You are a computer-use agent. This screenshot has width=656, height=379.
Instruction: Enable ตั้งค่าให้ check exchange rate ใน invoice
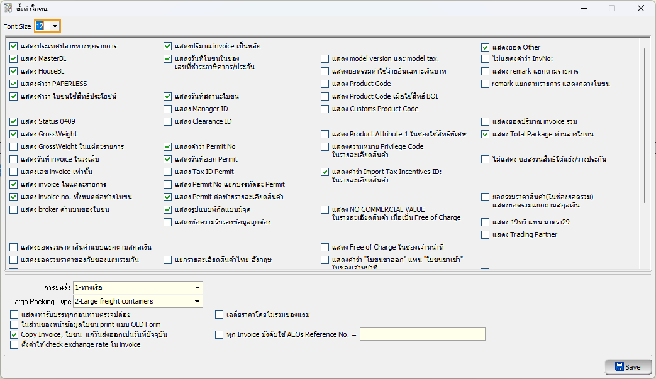click(x=14, y=345)
